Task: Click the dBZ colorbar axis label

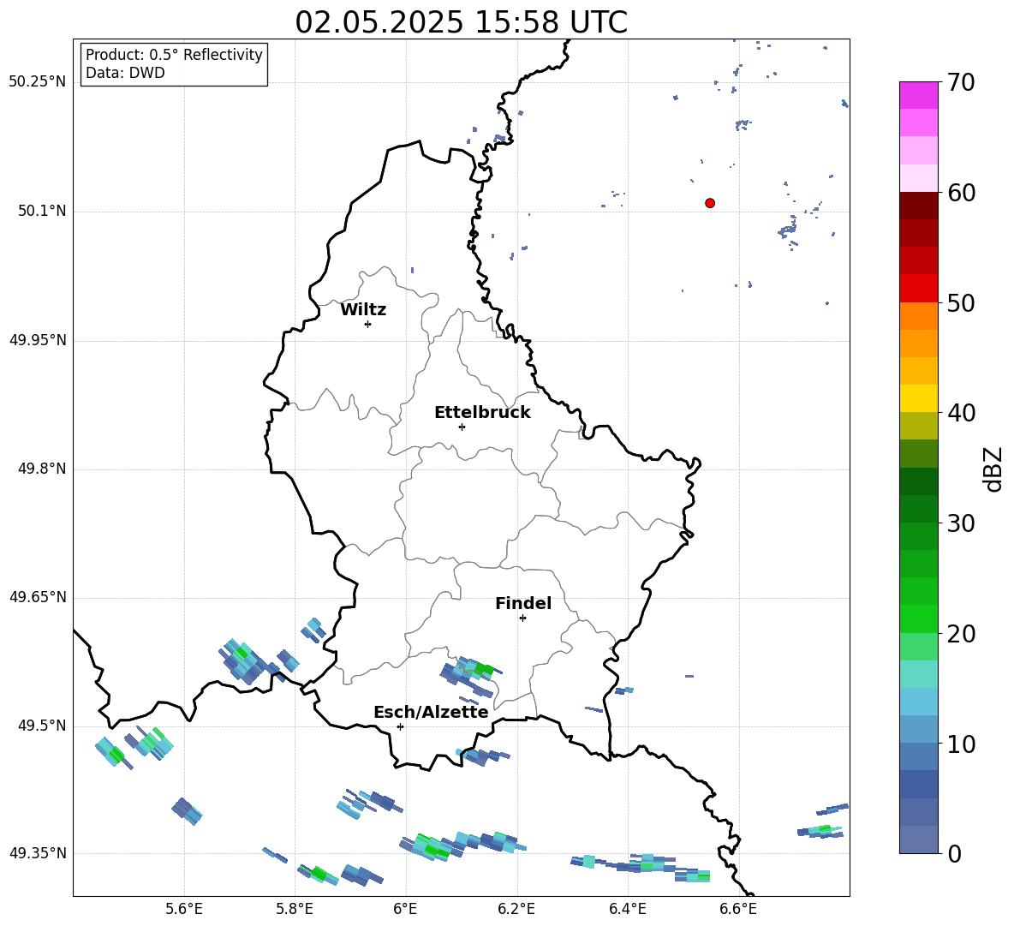Action: coord(994,469)
